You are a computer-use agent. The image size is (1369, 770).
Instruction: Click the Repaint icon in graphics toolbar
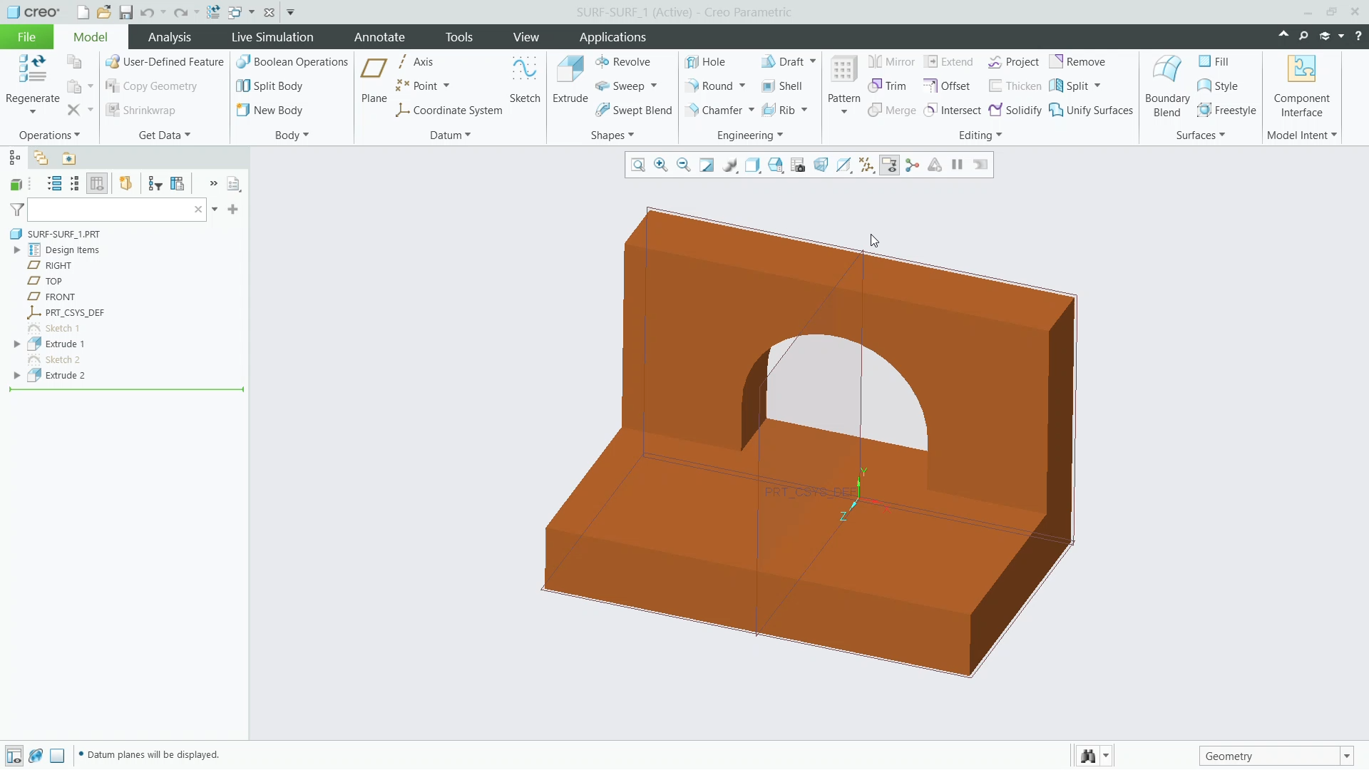coord(707,165)
